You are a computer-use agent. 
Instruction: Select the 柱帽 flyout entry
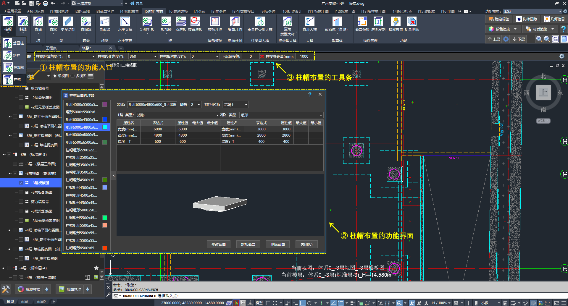(14, 79)
